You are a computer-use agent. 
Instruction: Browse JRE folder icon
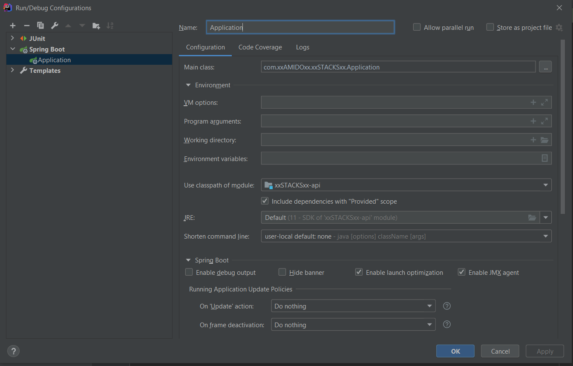(532, 217)
